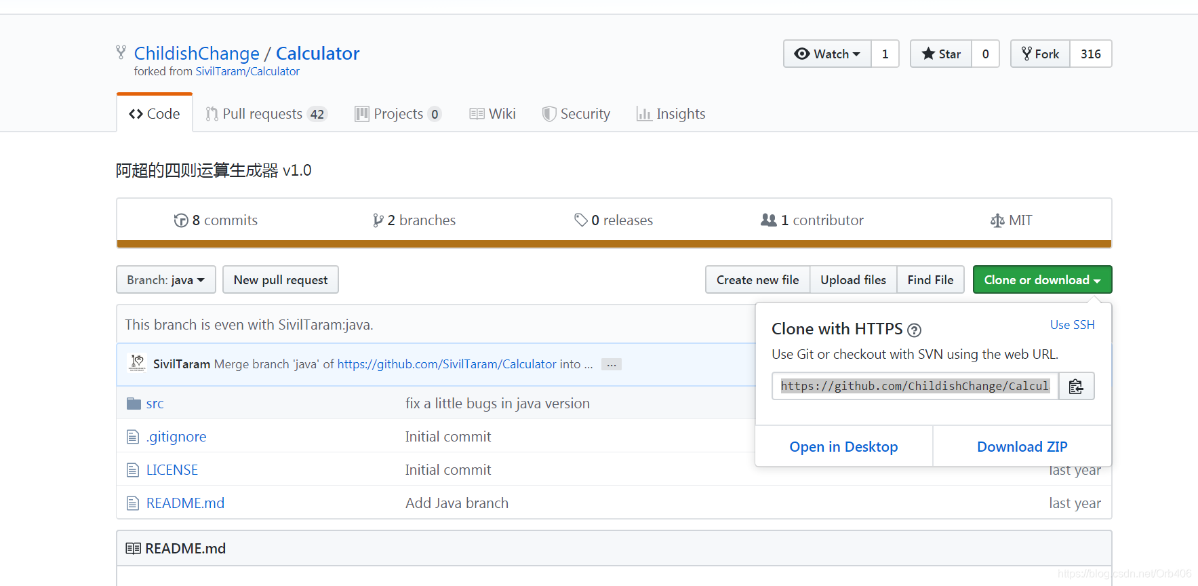
Task: Open the Watch dropdown
Action: 827,54
